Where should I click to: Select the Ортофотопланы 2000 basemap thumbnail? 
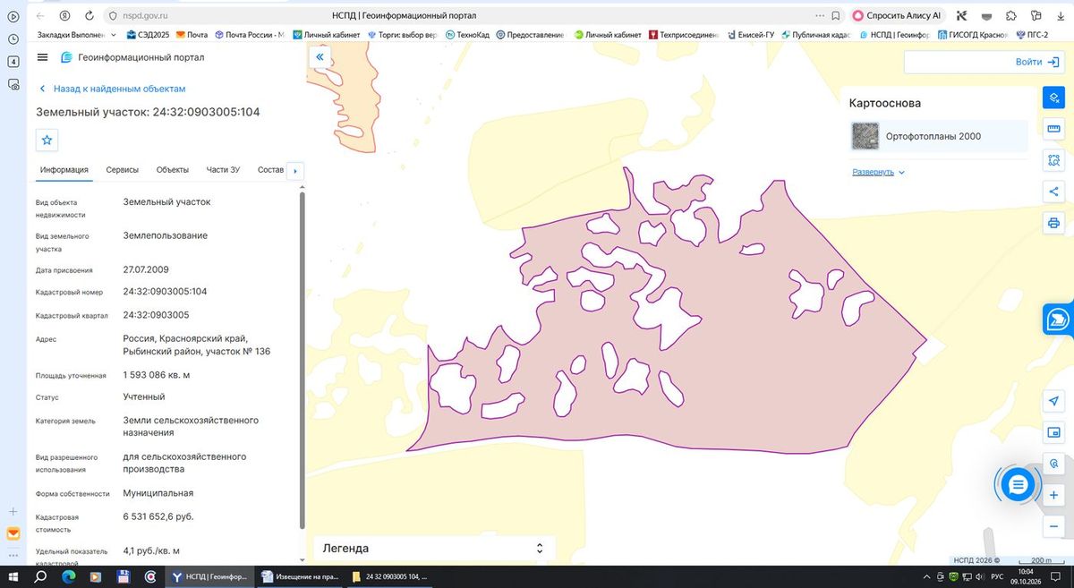coord(865,136)
